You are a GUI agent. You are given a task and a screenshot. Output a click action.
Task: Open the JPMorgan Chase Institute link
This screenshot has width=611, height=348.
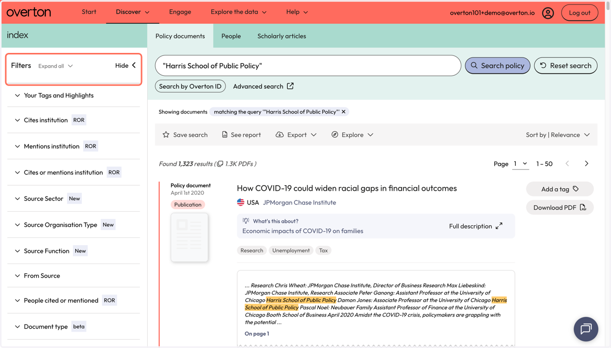pos(299,202)
